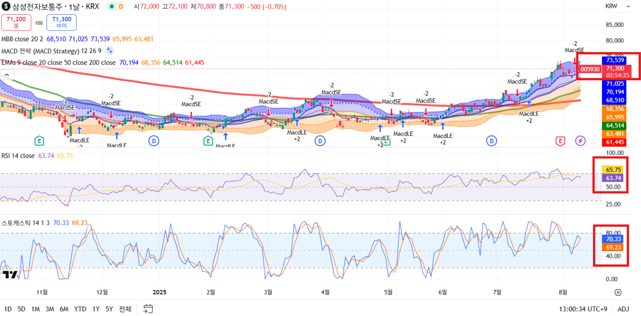Click the green earnings E marker above 2월

click(x=208, y=141)
